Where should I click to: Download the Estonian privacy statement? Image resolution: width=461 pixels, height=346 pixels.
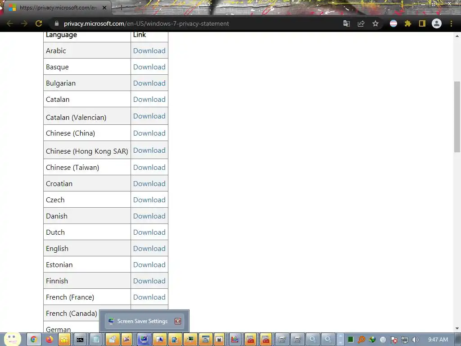coord(149,264)
